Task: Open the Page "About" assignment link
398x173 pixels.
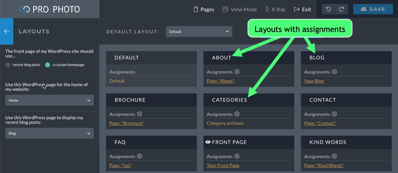Action: 221,81
